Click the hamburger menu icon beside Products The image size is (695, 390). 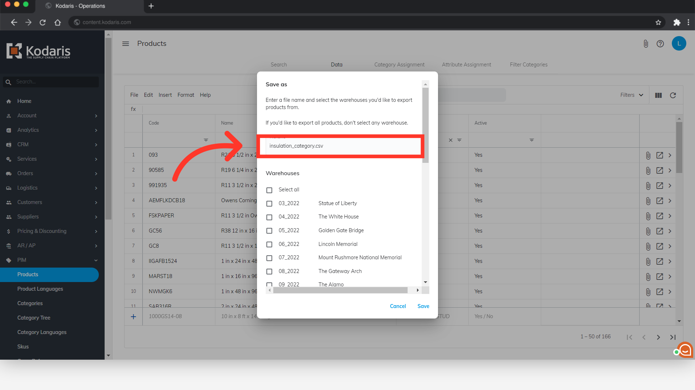126,44
